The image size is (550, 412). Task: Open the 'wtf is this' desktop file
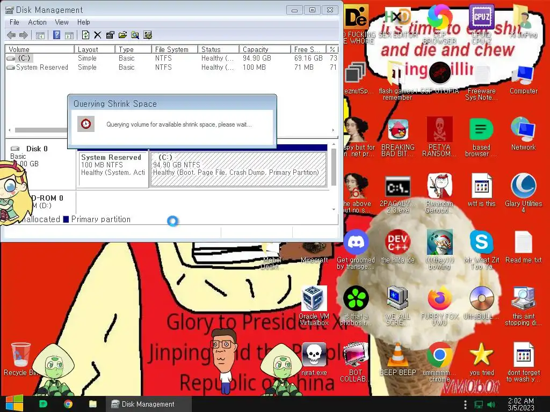point(481,190)
